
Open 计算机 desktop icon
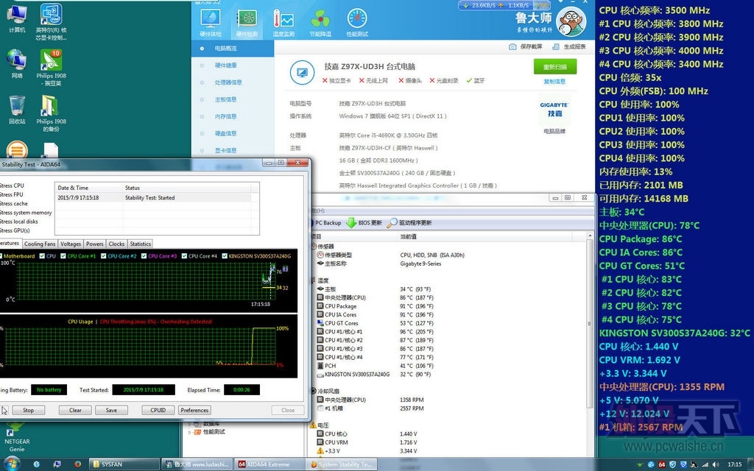tap(17, 19)
